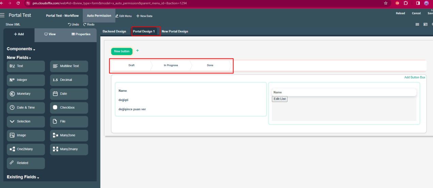Click the Cancel button
The width and height of the screenshot is (433, 188).
tap(416, 13)
